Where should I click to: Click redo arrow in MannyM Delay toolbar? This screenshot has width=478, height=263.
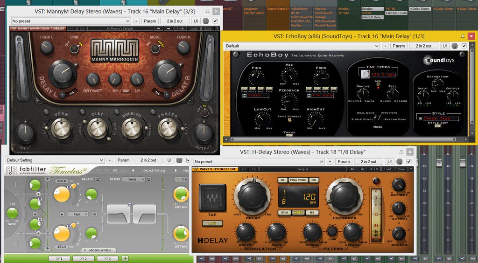(81, 28)
